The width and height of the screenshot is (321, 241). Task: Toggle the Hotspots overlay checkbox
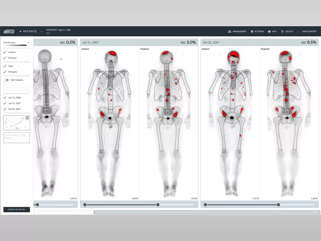[x=5, y=72]
